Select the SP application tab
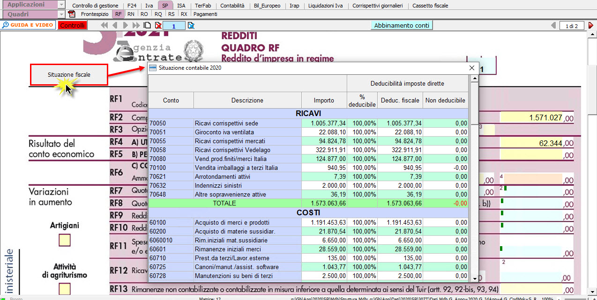597x300 pixels. pyautogui.click(x=165, y=6)
